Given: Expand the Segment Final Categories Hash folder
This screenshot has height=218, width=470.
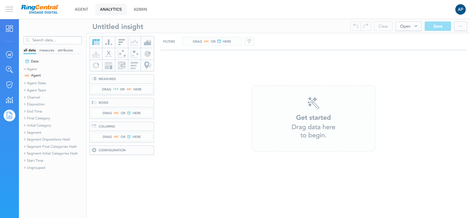Looking at the screenshot, I should pos(50,147).
